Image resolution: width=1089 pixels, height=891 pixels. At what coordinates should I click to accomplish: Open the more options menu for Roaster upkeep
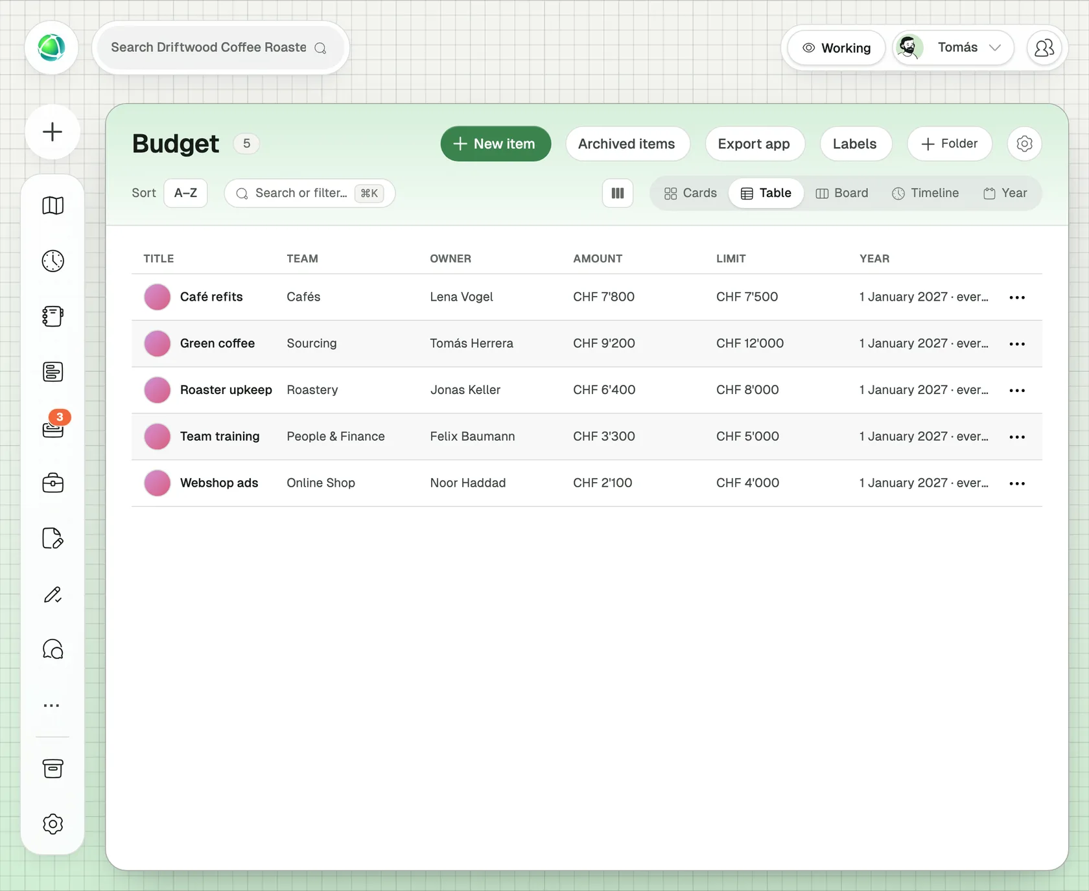pyautogui.click(x=1017, y=391)
